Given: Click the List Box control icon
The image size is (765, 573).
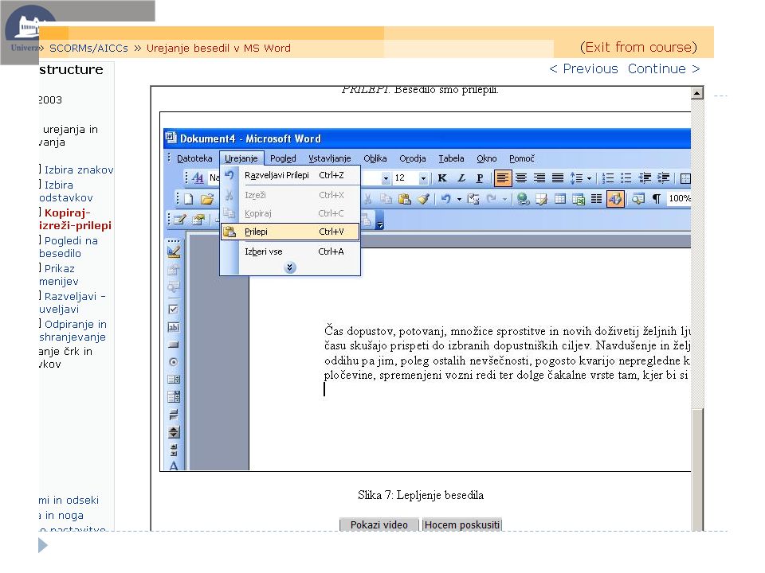Looking at the screenshot, I should click(x=173, y=379).
